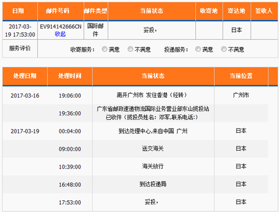
Task: Select 满意 for 收寄服务 rating
Action: tap(104, 49)
